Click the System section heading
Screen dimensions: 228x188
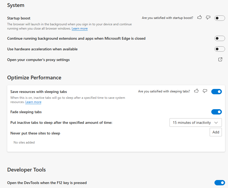16,5
